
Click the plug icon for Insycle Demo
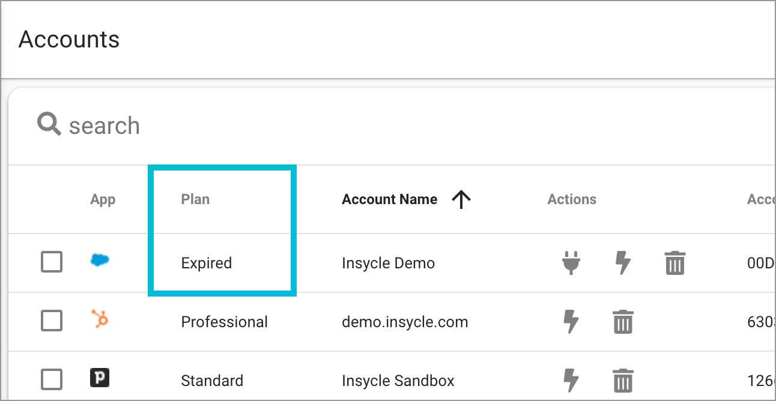pyautogui.click(x=571, y=263)
